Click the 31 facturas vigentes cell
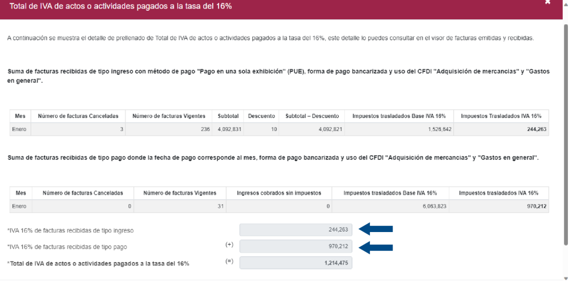The height and width of the screenshot is (282, 581). (x=180, y=207)
